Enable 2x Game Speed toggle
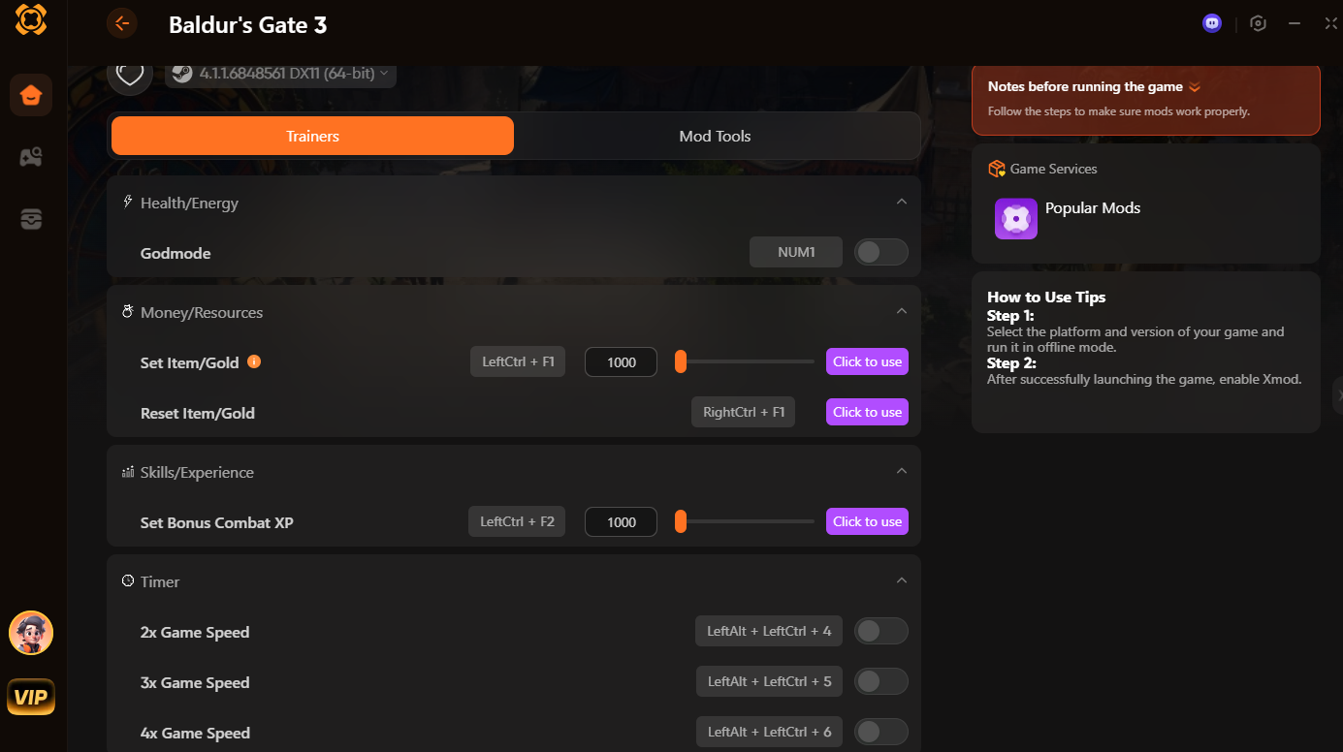Screen dimensions: 1343x752 pyautogui.click(x=880, y=631)
